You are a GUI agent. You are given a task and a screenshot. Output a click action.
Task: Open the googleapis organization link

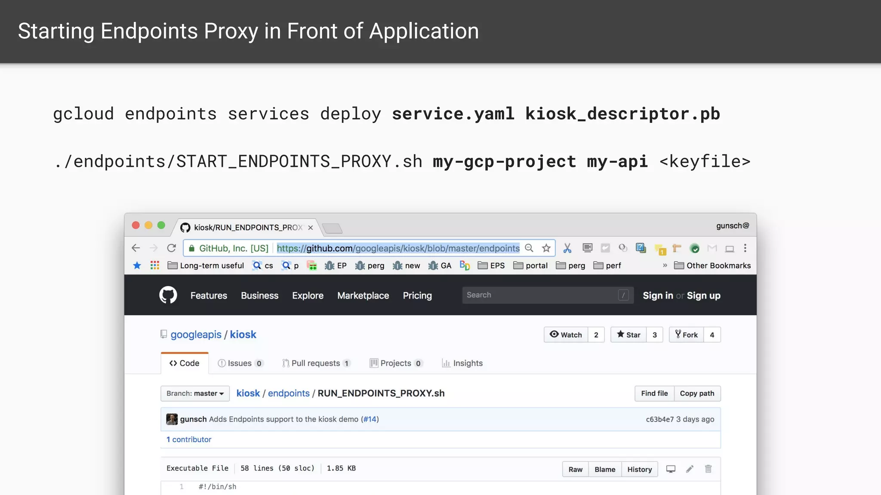[x=196, y=335]
